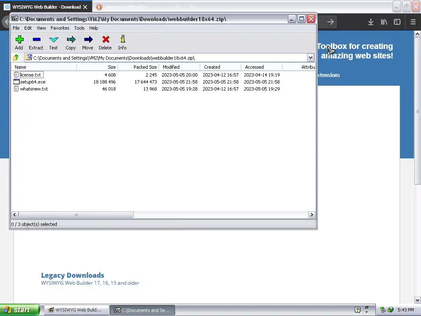Expand the address path dropdown

pos(310,58)
